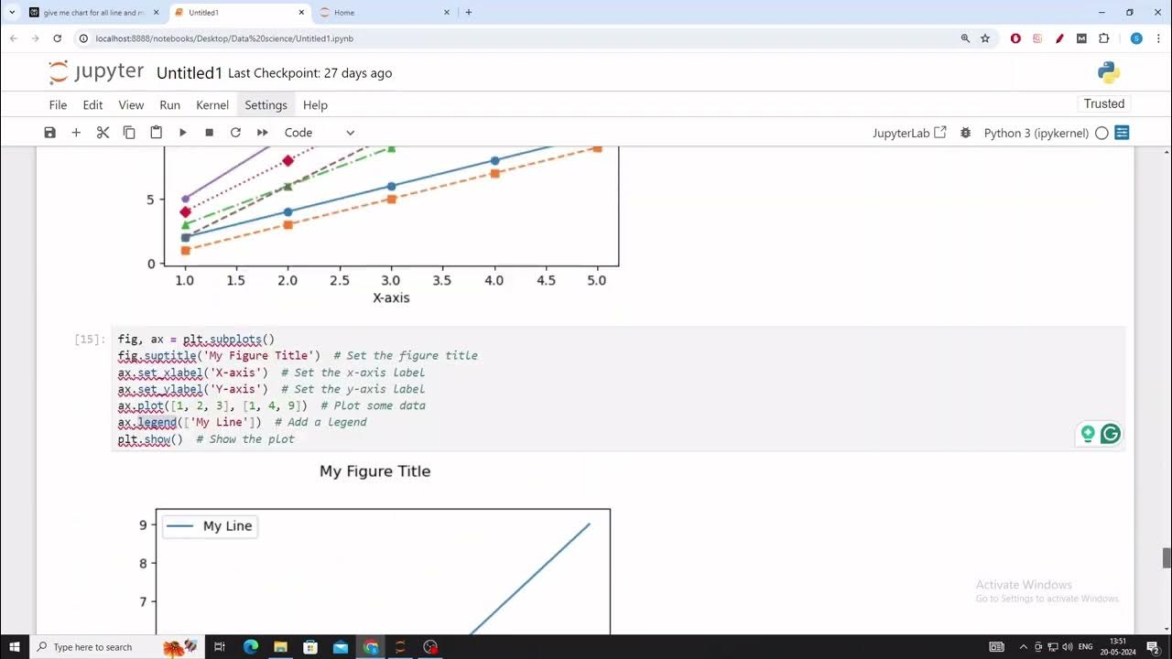Insert a cell below with the plus icon

(76, 133)
